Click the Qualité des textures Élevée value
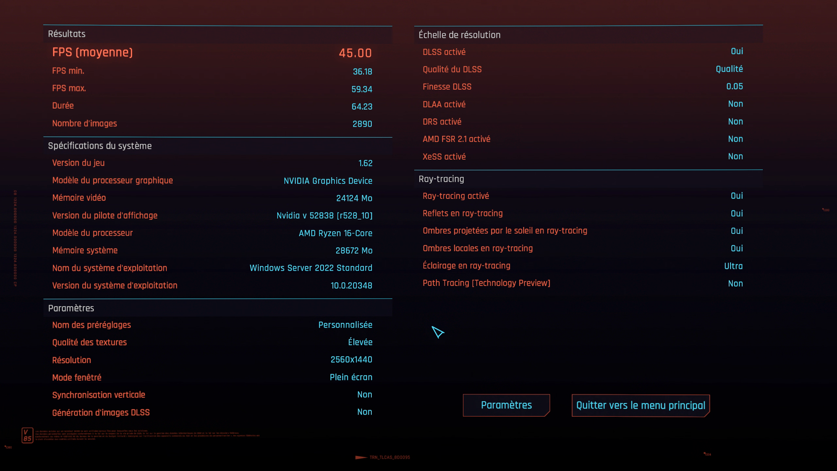The width and height of the screenshot is (837, 471). 360,342
